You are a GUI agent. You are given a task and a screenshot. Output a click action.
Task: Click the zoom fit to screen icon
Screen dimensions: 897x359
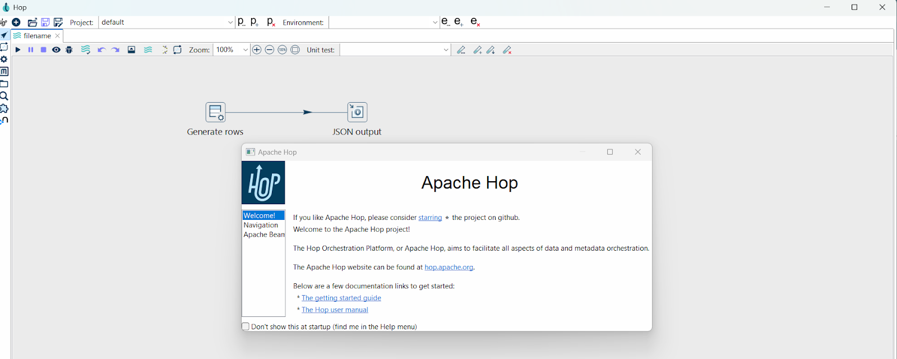(295, 50)
